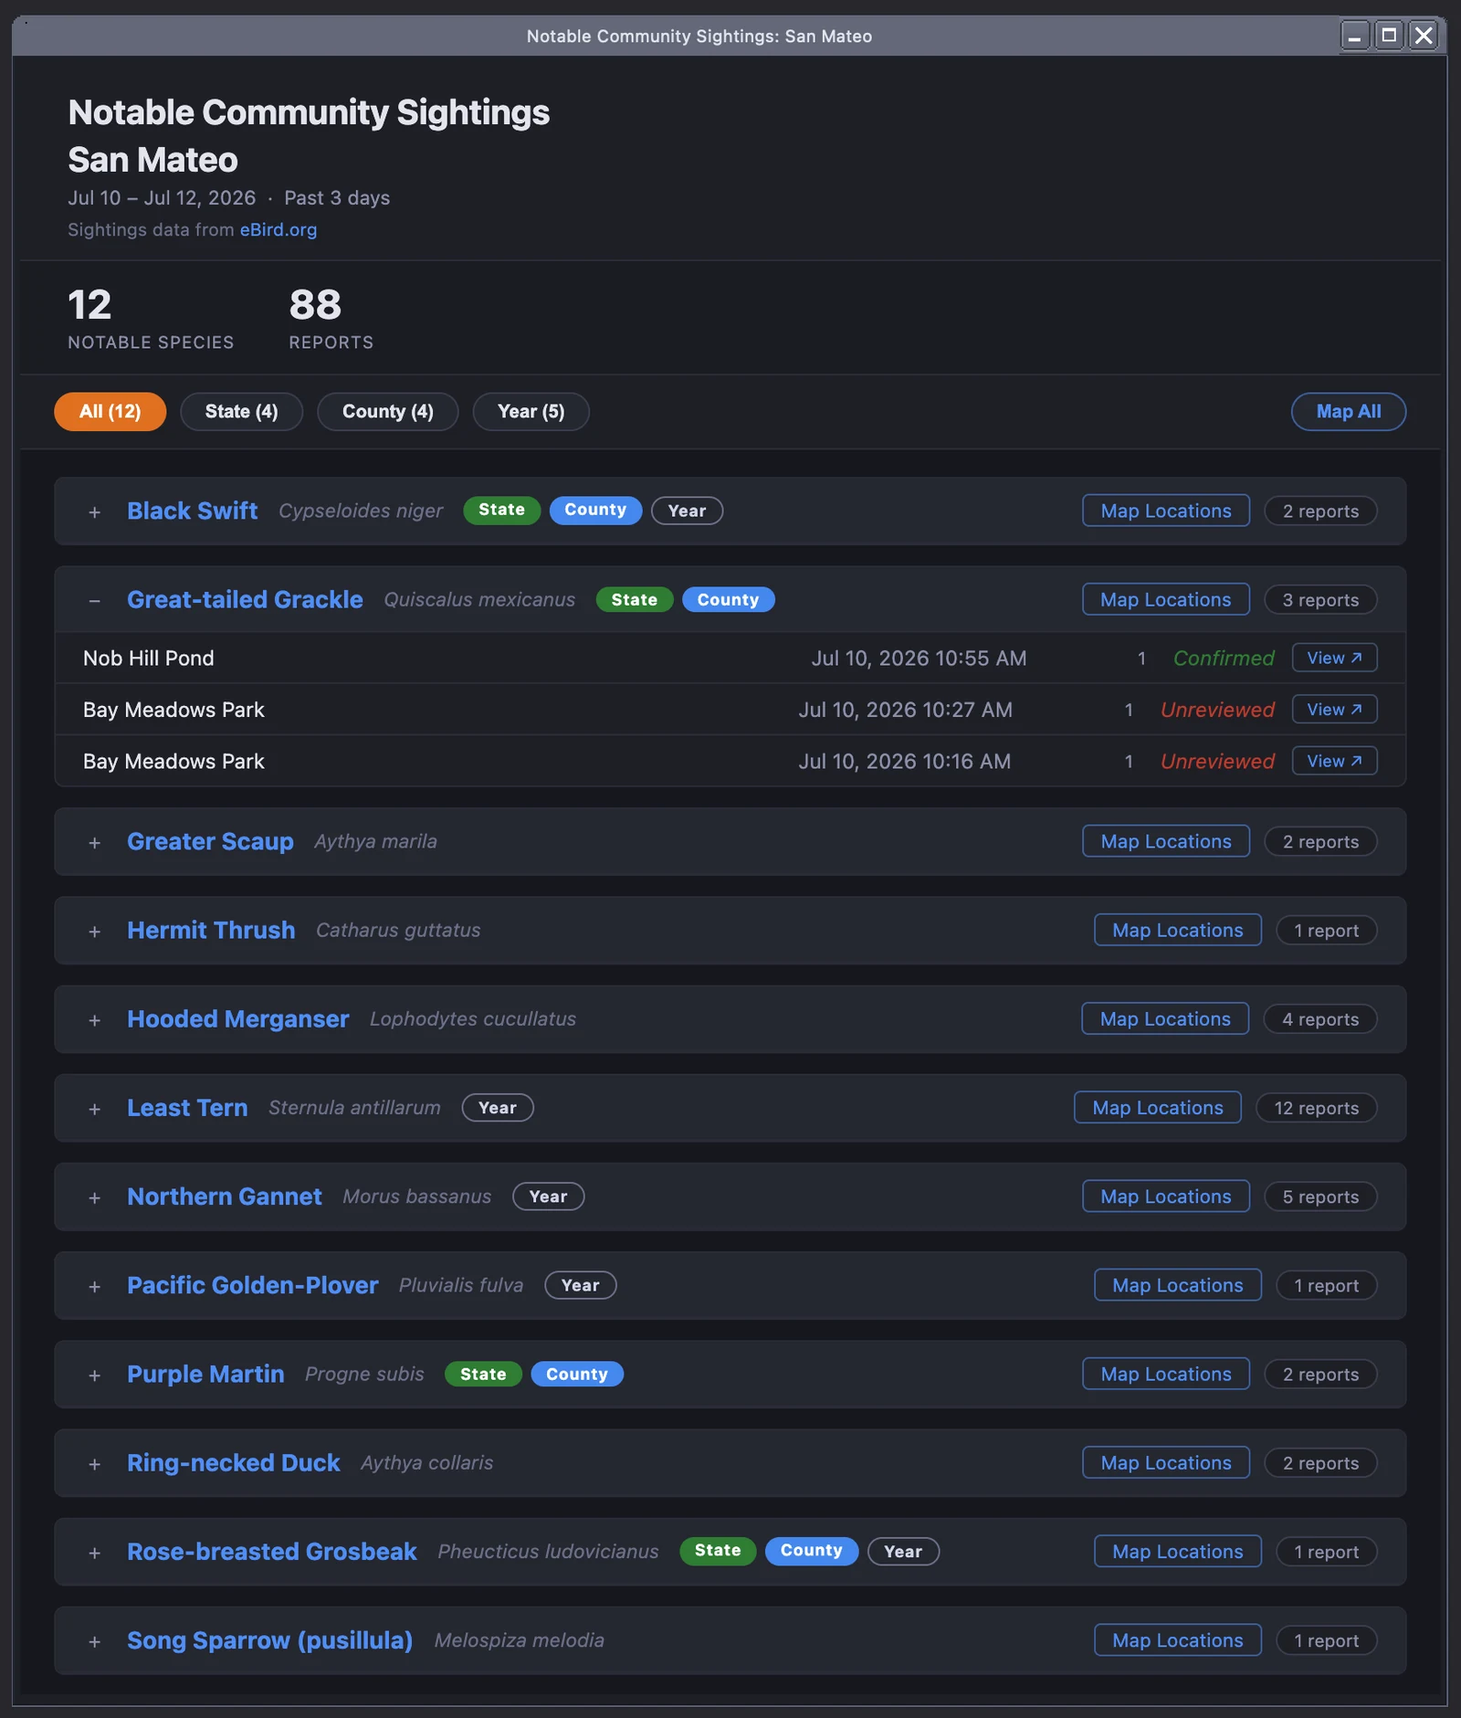1461x1718 pixels.
Task: Open the Hooded Merganser species link
Action: click(238, 1019)
